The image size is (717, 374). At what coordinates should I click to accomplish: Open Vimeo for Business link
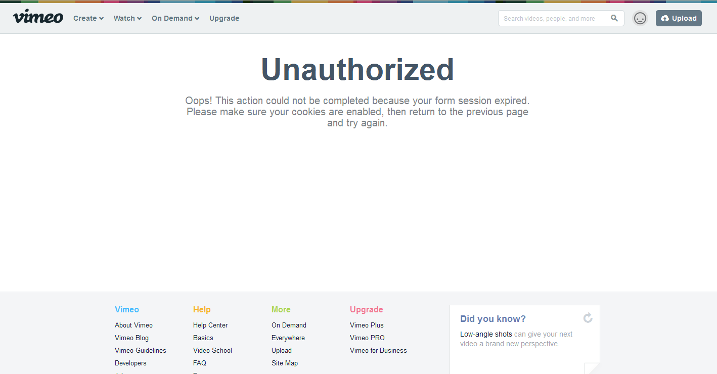pos(378,350)
